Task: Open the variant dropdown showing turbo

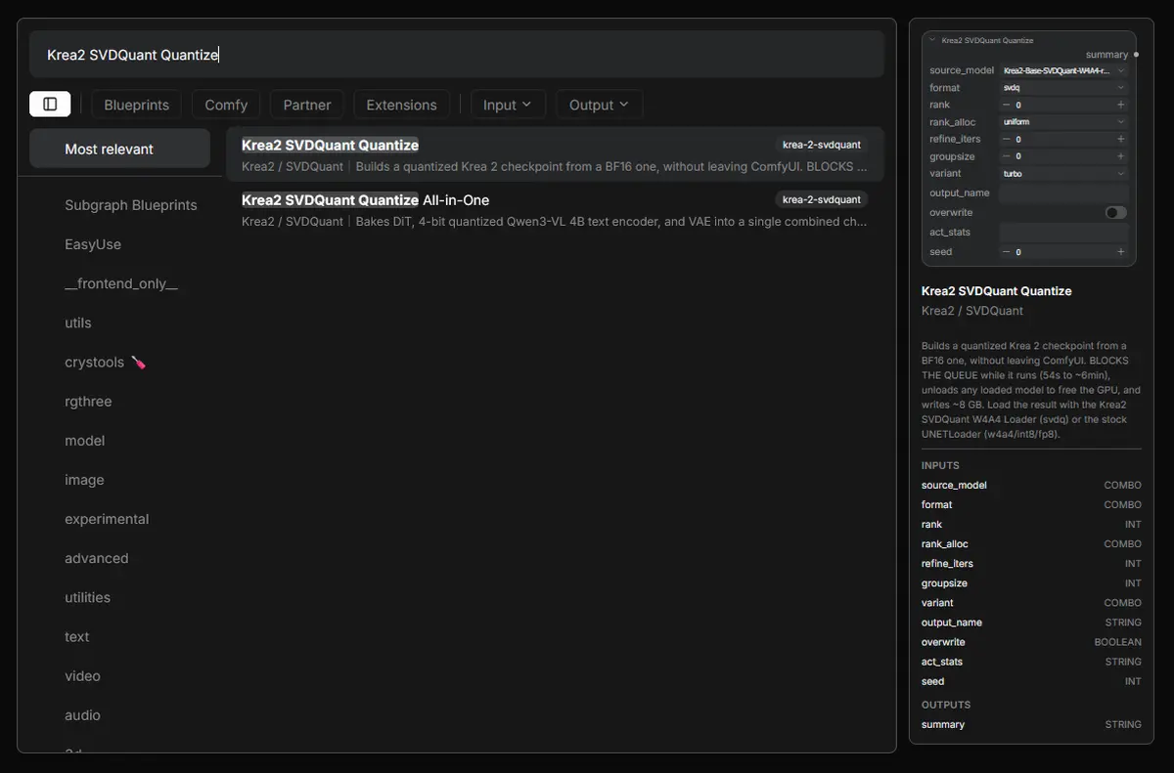Action: pyautogui.click(x=1063, y=173)
